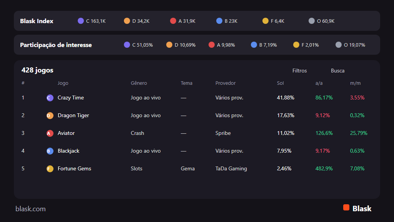The height and width of the screenshot is (222, 394).
Task: Click the blue B icon beside Blackjack
Action: coord(50,151)
